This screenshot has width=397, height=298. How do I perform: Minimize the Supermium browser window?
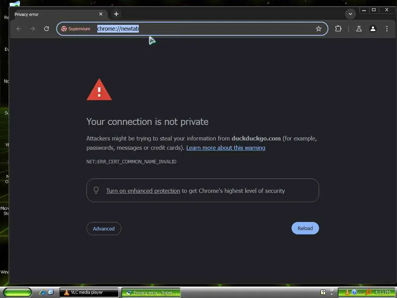pos(364,10)
